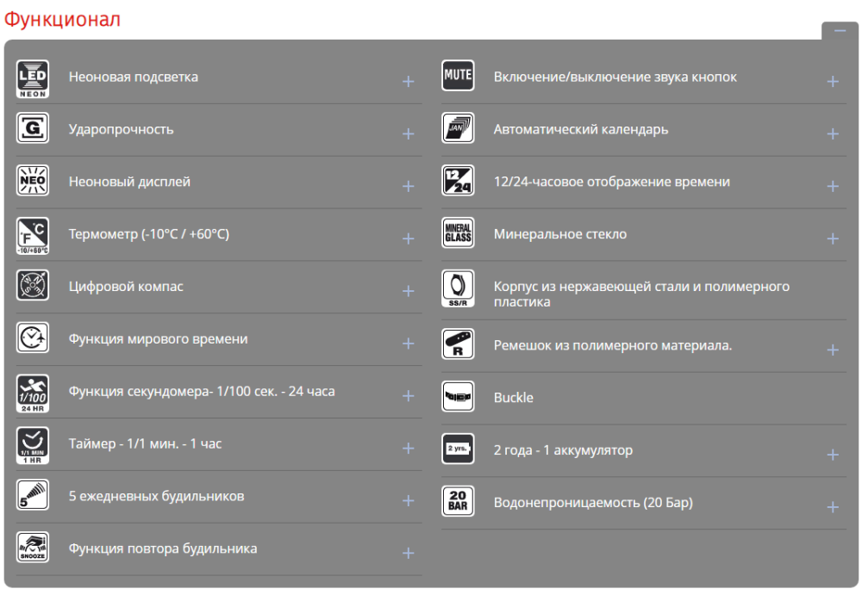Viewport: 862px width, 595px height.
Task: Expand the 5 ежедневных будильников row
Action: click(x=409, y=500)
